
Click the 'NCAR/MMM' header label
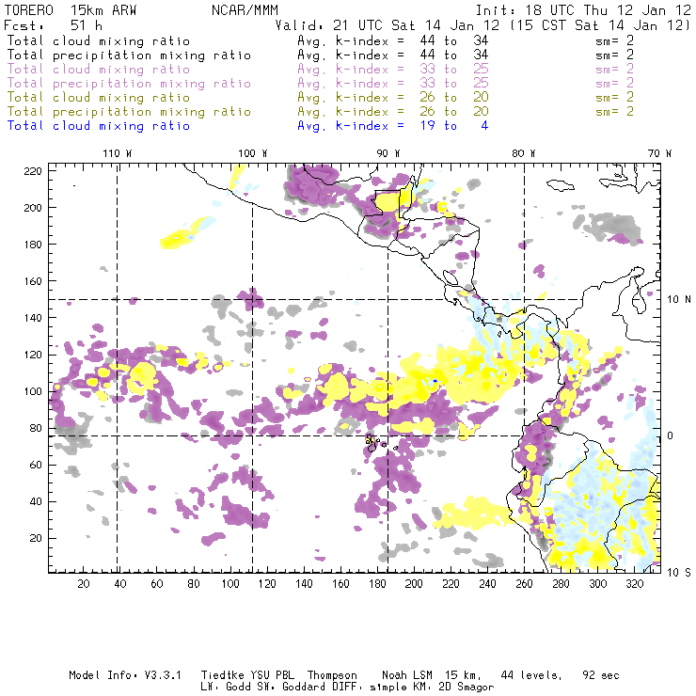[245, 10]
